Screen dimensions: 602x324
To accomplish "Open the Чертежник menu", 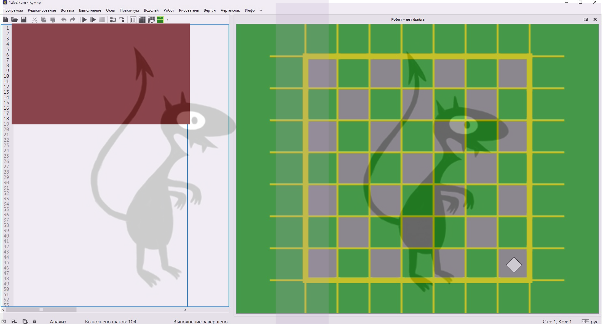I will [x=230, y=10].
